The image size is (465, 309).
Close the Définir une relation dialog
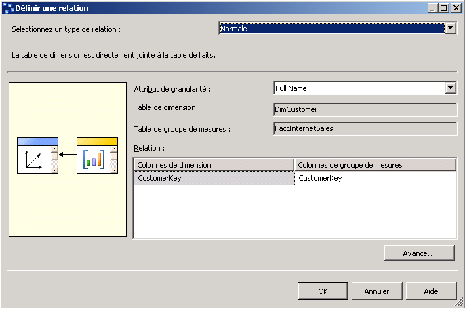tap(456, 7)
